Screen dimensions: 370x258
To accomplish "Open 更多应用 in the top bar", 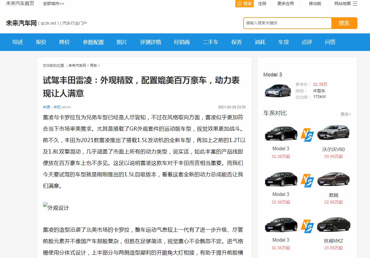I will tap(285, 4).
